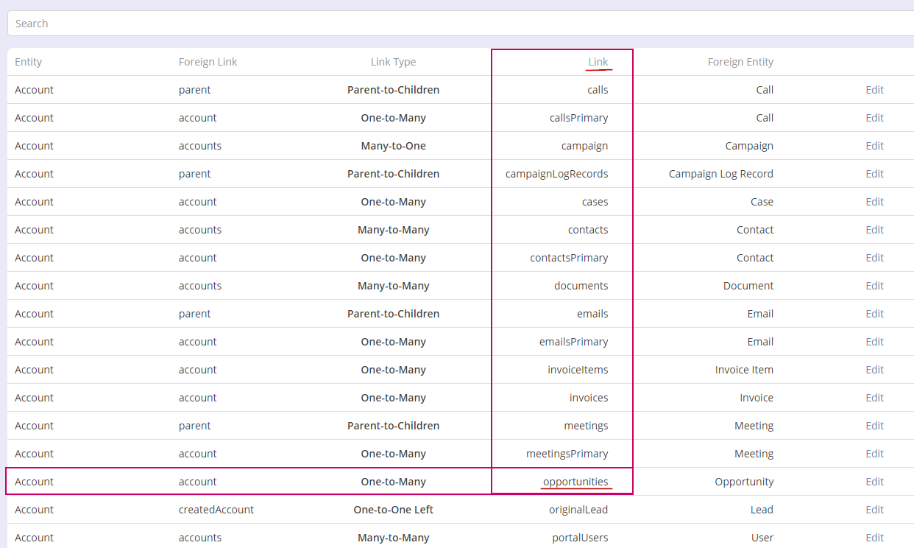Open Edit for callsPrimary link
Image resolution: width=914 pixels, height=548 pixels.
[874, 118]
